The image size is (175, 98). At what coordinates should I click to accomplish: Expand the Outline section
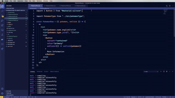[x=16, y=91]
